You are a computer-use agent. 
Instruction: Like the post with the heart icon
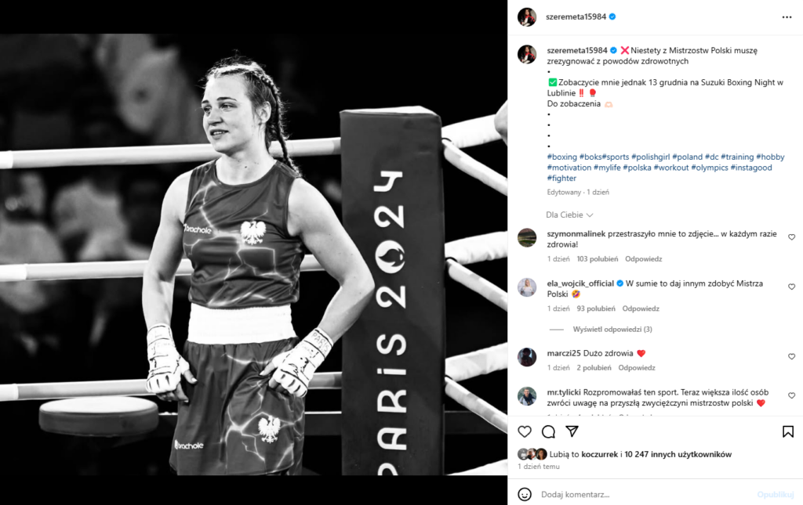[x=525, y=431]
